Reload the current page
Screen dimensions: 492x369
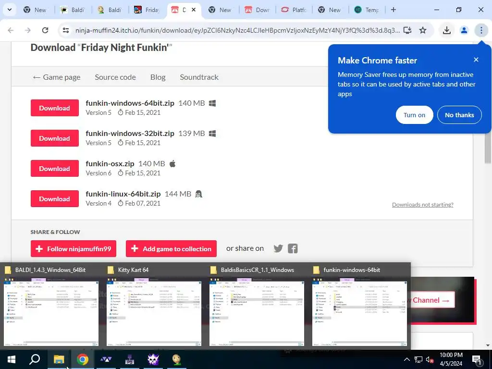45,30
